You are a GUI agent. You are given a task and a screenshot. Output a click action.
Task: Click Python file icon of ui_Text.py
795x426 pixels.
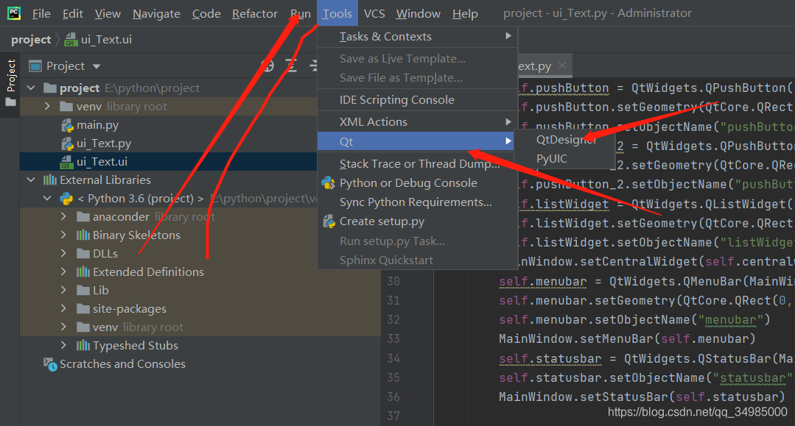click(x=67, y=143)
